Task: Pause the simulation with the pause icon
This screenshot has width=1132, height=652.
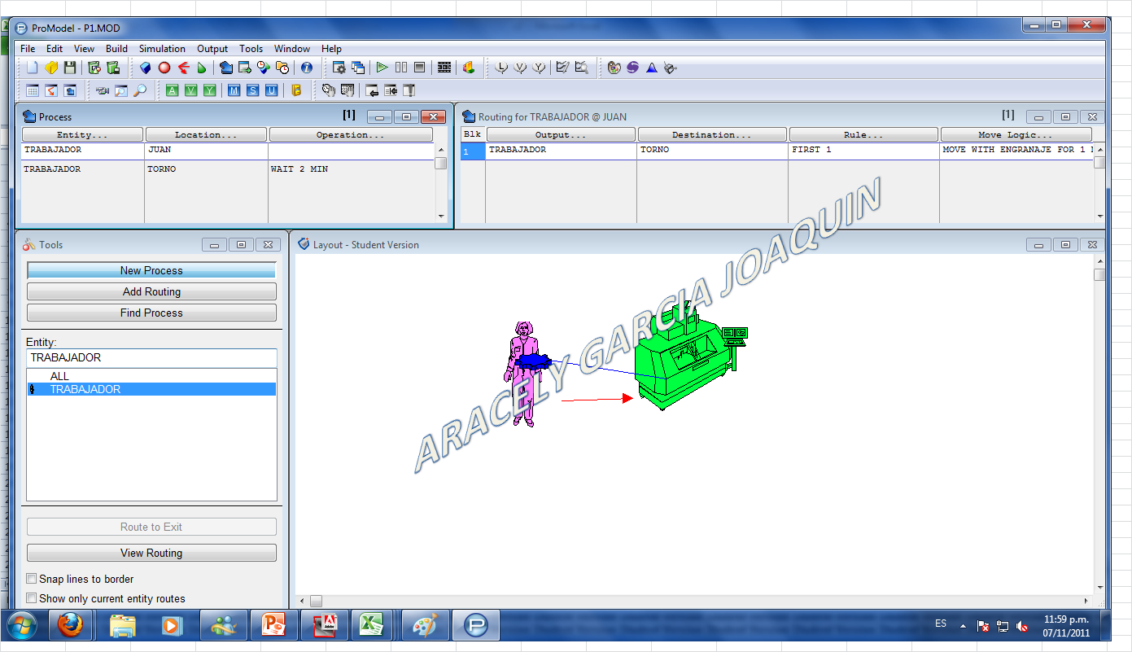Action: (400, 67)
